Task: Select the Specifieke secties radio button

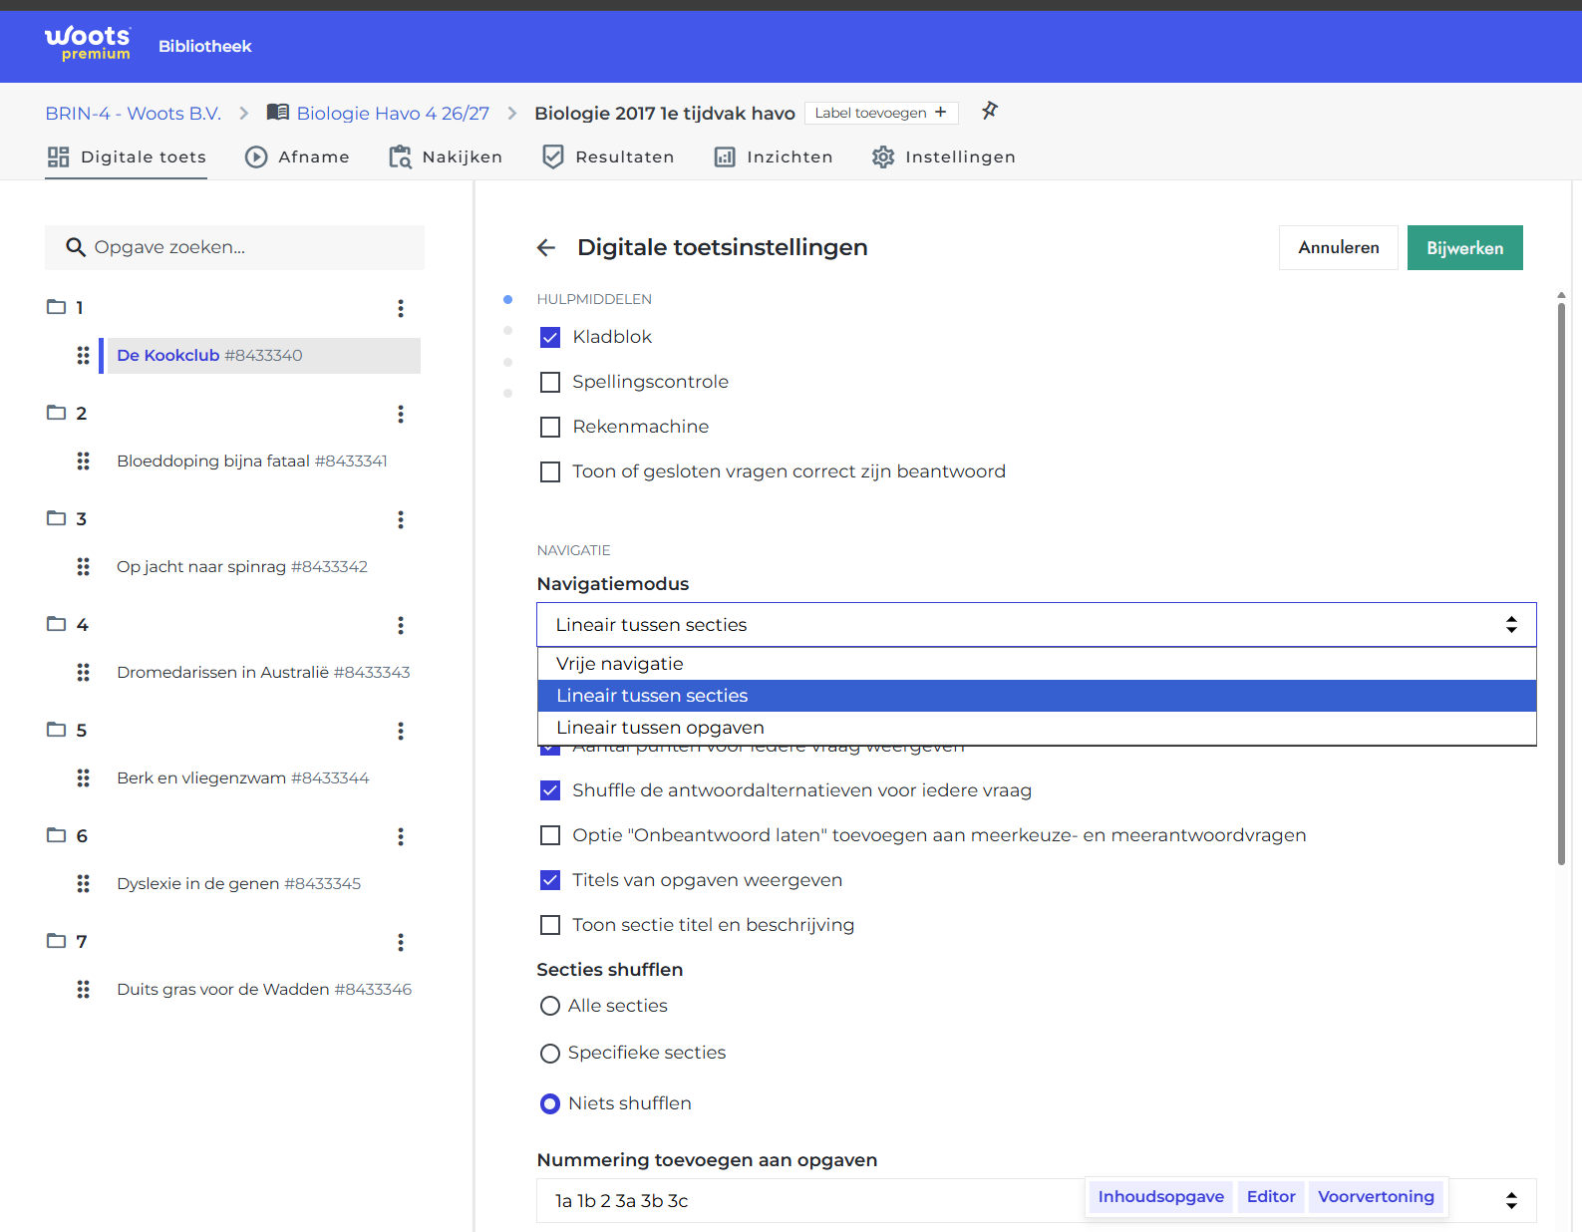Action: (549, 1053)
